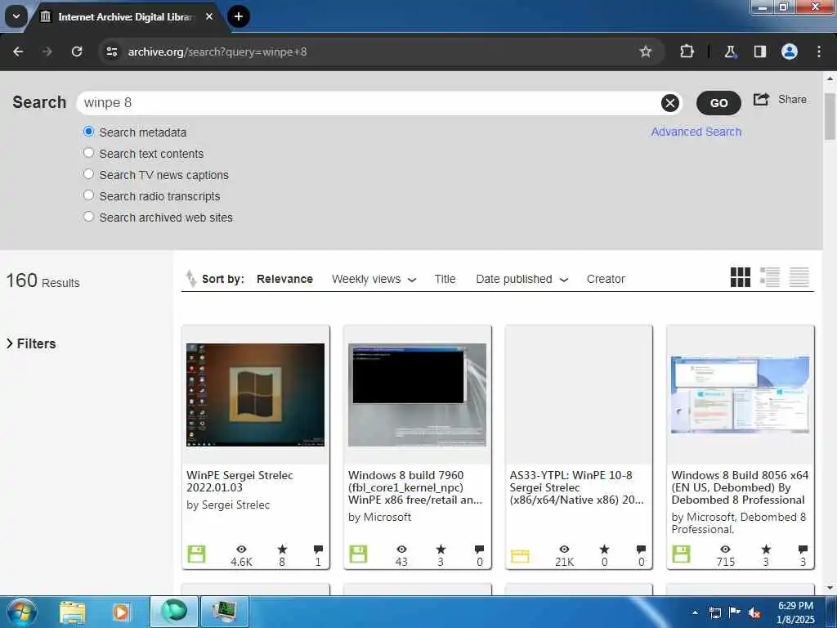Clear the search field with X icon
Image resolution: width=837 pixels, height=628 pixels.
[x=670, y=102]
